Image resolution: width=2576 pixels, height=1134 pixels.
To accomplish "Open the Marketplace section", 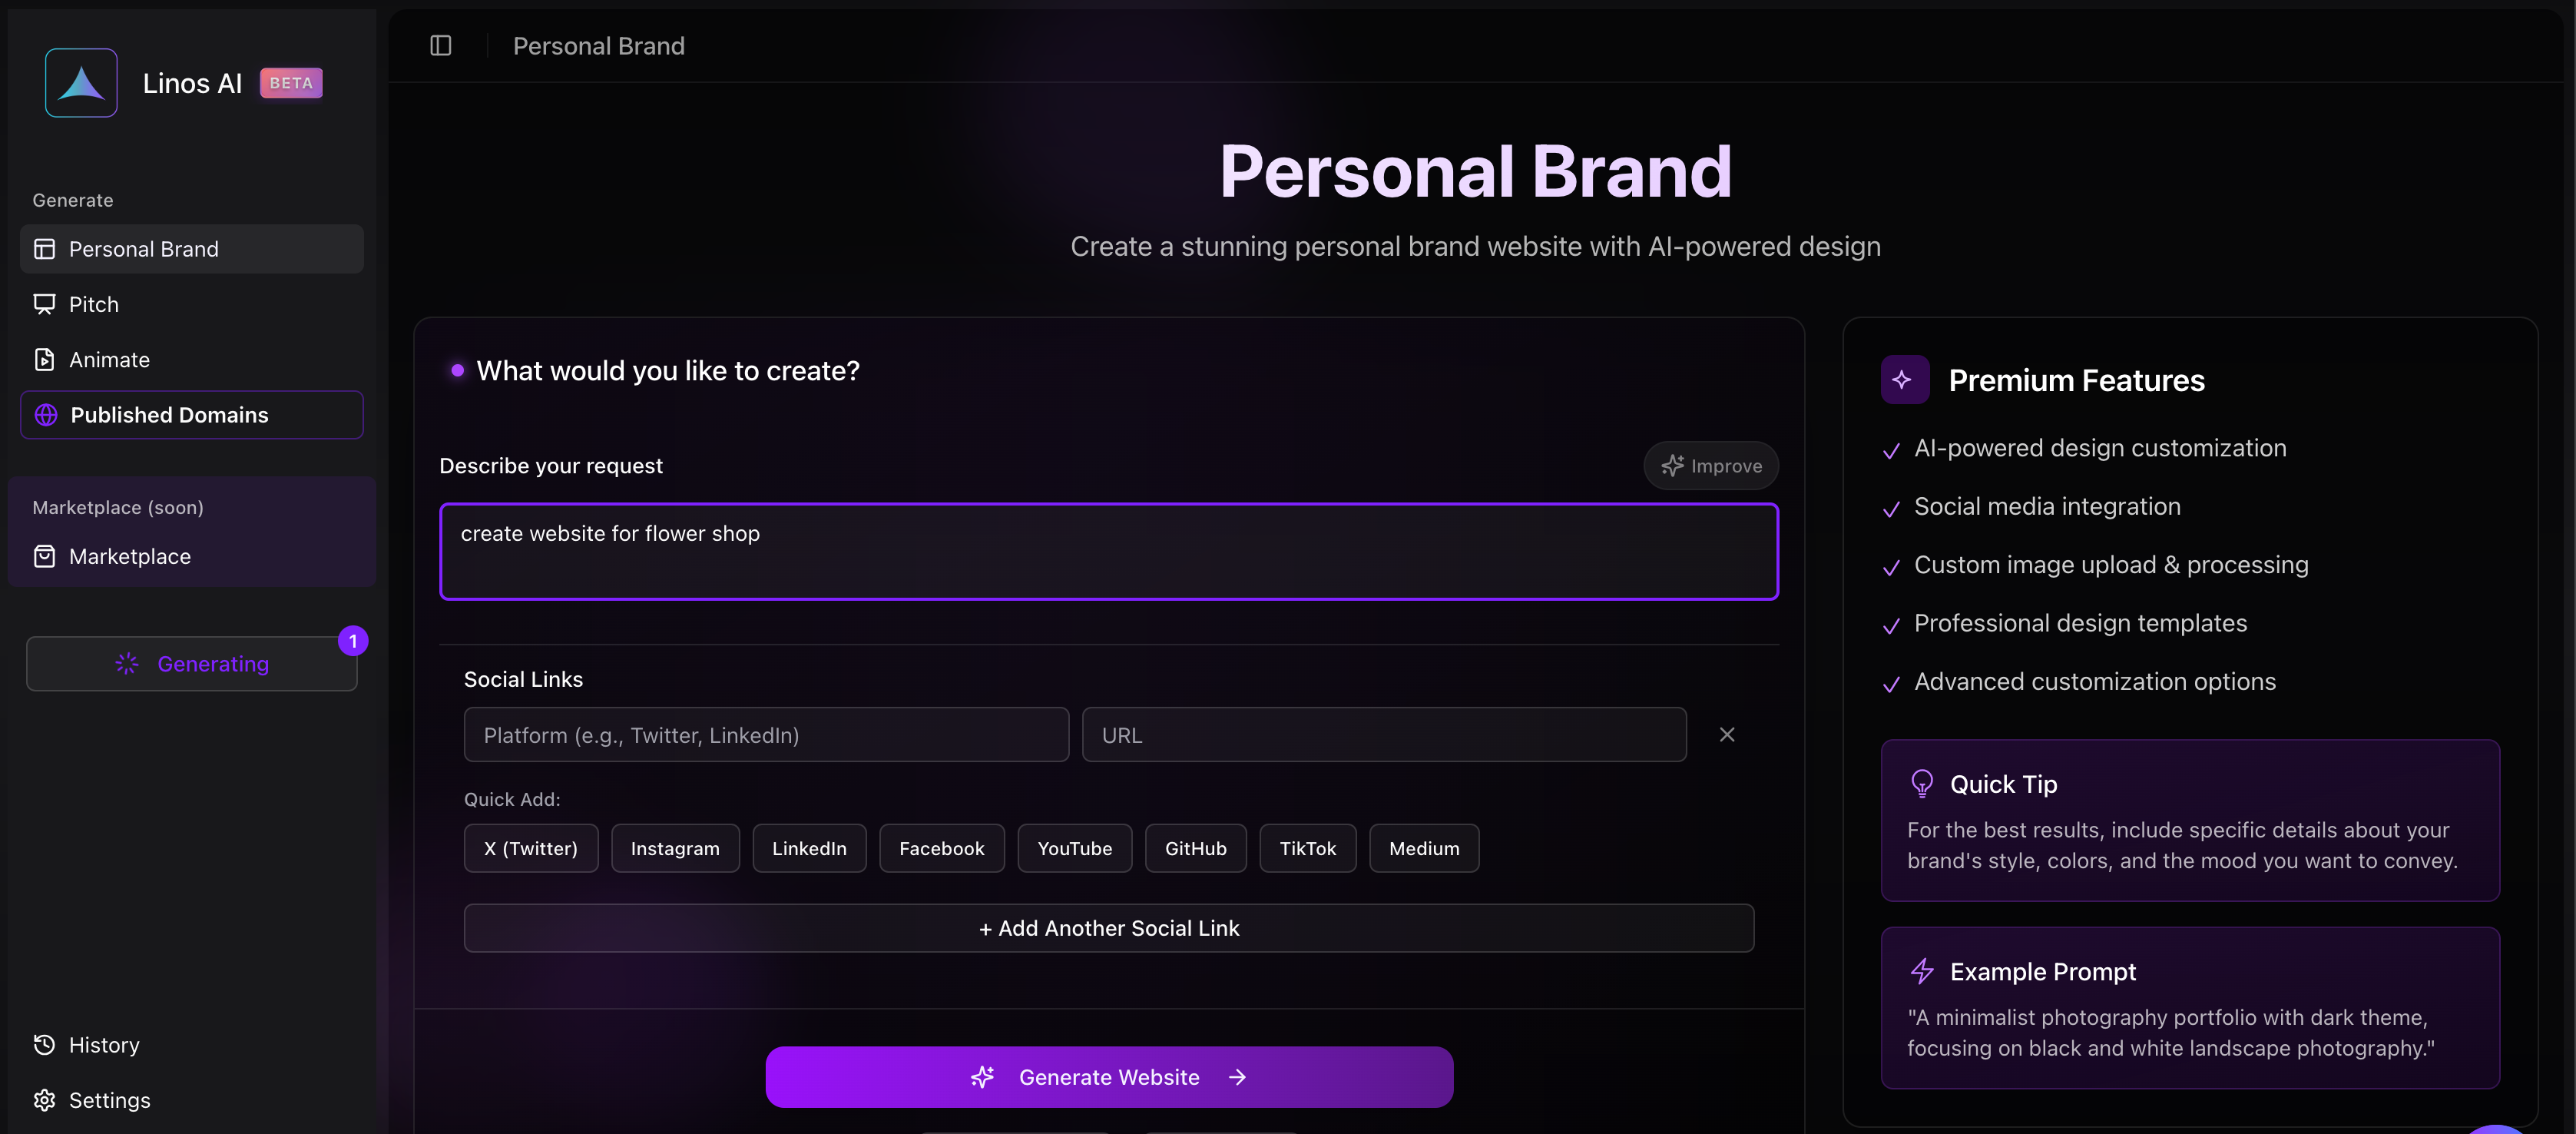I will click(191, 556).
